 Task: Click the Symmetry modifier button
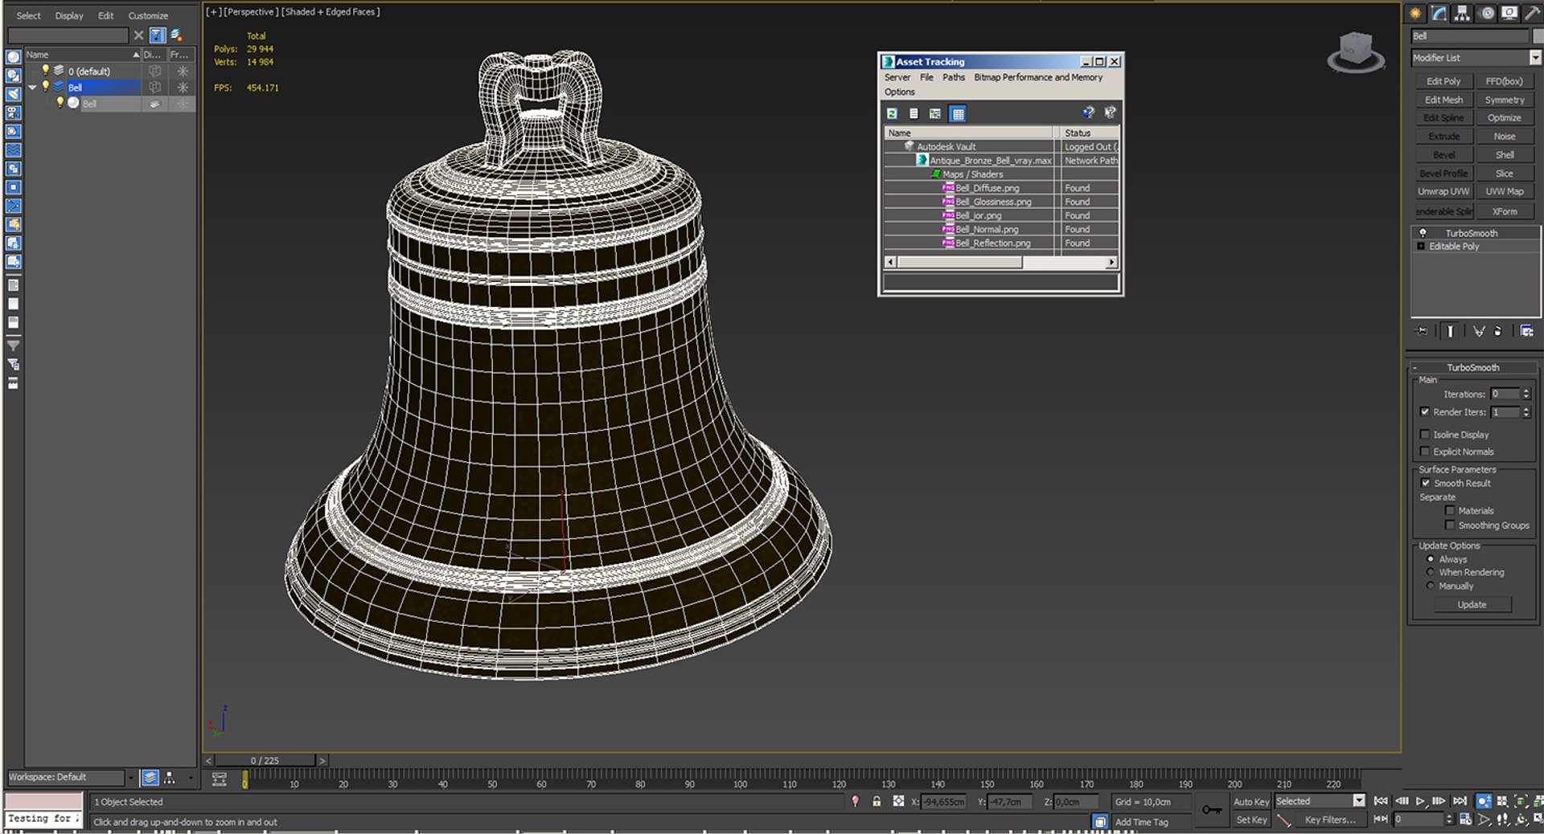point(1505,100)
